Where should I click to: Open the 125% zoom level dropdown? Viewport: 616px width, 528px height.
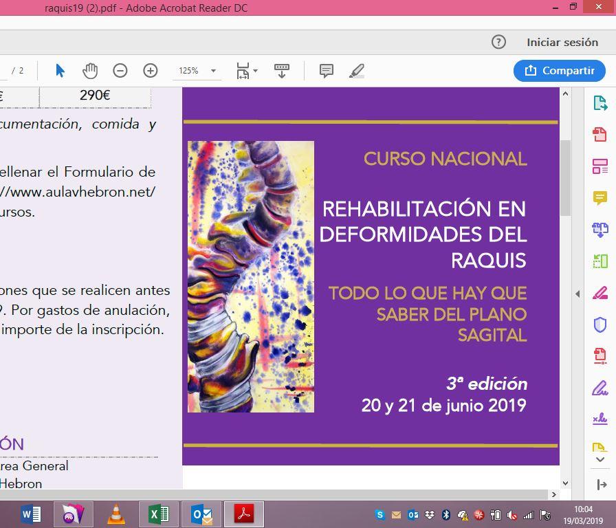tap(213, 71)
